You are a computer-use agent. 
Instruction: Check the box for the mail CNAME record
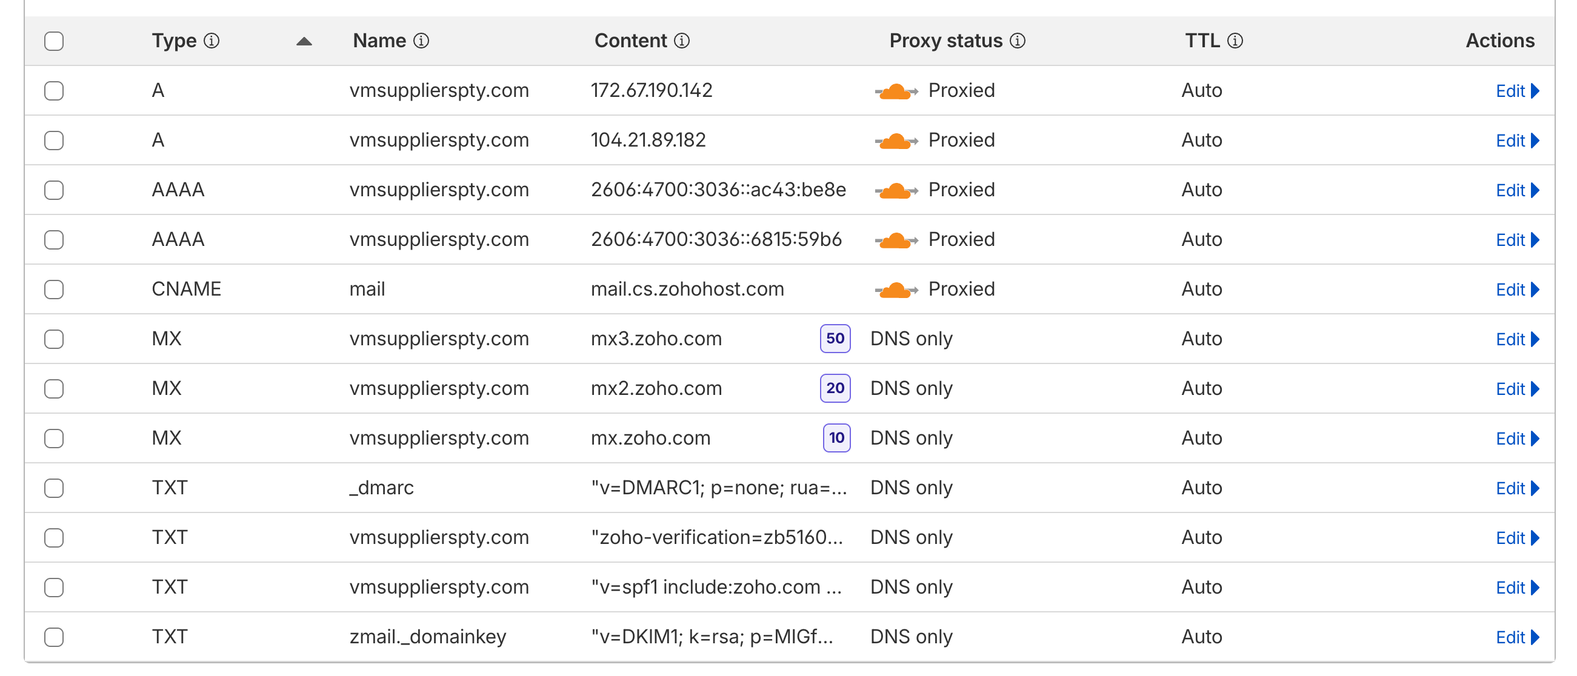pyautogui.click(x=54, y=290)
